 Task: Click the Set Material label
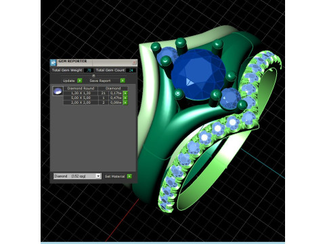pyautogui.click(x=114, y=176)
